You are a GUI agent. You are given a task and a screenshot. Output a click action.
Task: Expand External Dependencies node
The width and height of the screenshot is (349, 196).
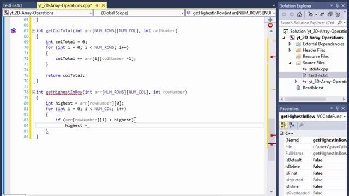[x=290, y=44]
